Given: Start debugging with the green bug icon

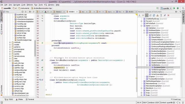Looking at the screenshot, I should point(178,8).
